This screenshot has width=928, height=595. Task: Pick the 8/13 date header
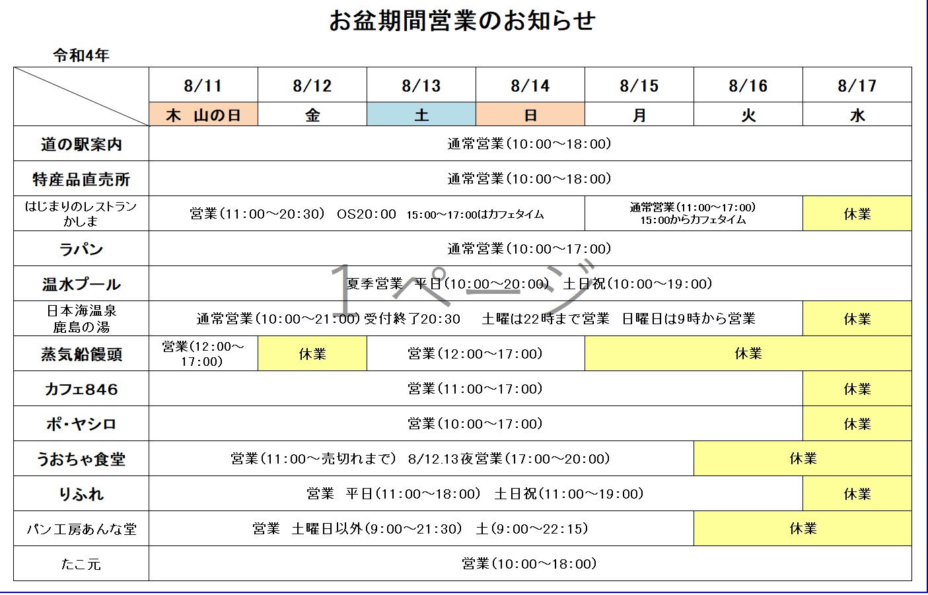point(421,85)
